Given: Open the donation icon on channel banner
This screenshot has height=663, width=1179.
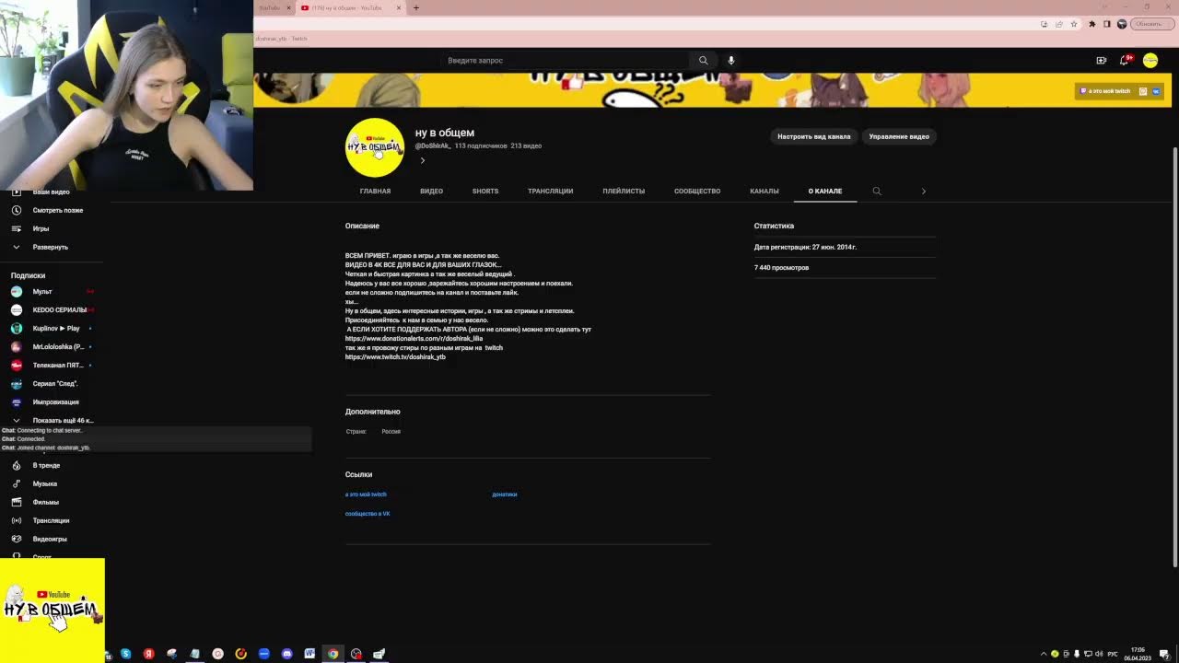Looking at the screenshot, I should 1143,91.
